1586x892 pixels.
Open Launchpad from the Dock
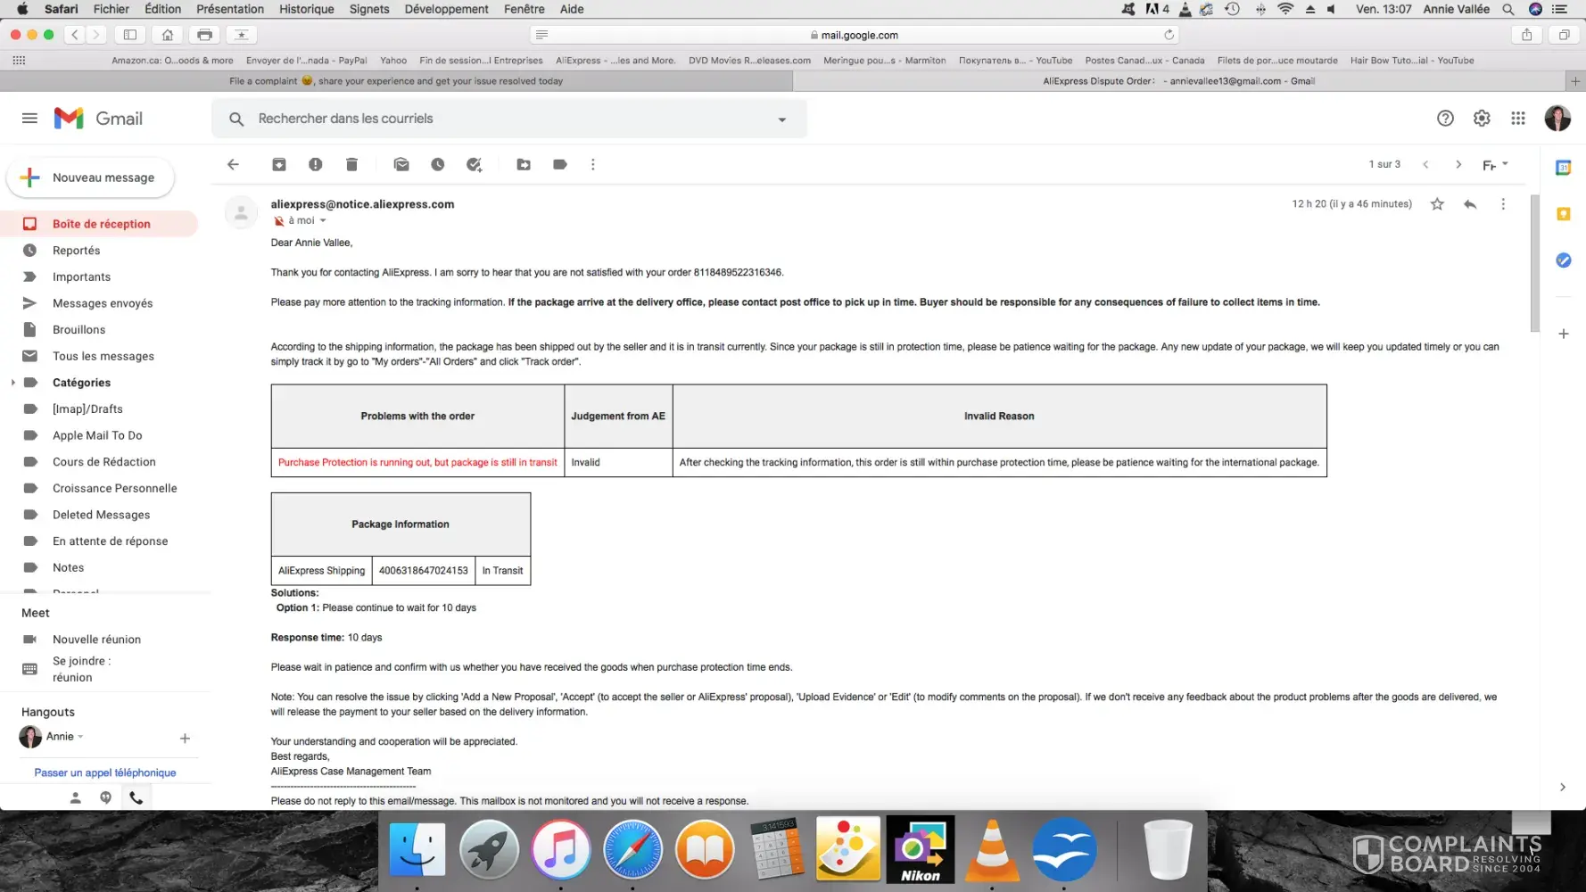(489, 849)
